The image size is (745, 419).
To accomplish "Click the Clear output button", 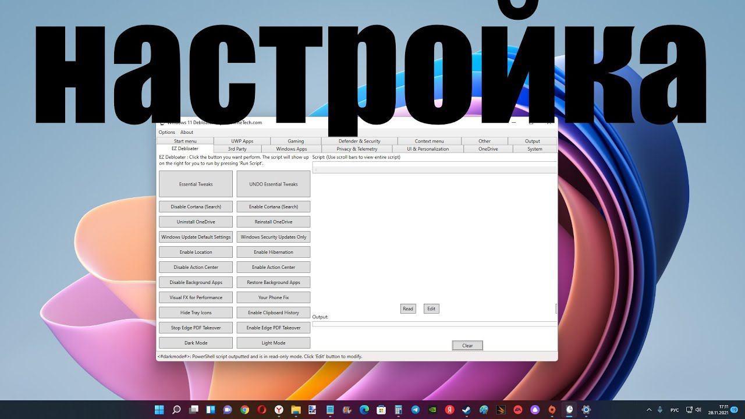I will click(x=467, y=346).
